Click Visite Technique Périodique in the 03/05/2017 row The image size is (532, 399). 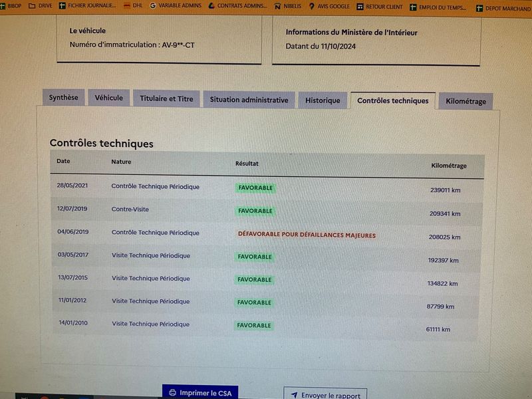coord(151,255)
